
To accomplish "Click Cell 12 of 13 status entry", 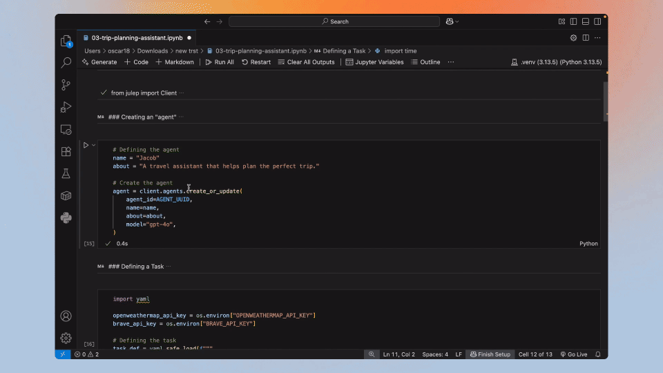I will 535,354.
